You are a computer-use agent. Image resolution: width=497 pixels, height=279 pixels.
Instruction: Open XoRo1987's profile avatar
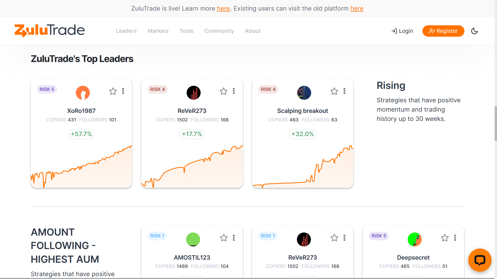(83, 93)
